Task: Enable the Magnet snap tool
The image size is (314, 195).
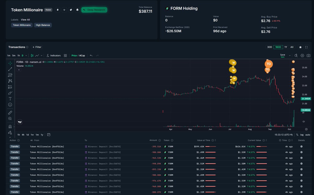Action: (x=10, y=126)
